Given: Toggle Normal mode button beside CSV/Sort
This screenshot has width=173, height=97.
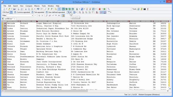Looking at the screenshot, I should (x=11, y=12).
